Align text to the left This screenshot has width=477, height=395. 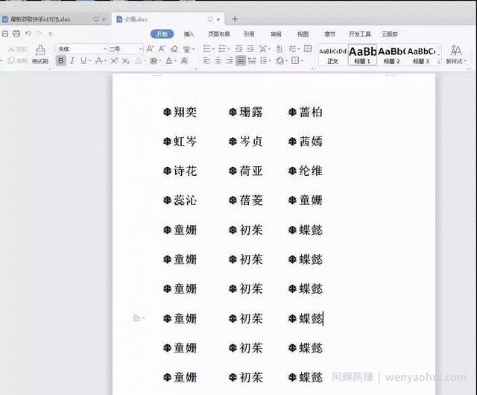(207, 60)
